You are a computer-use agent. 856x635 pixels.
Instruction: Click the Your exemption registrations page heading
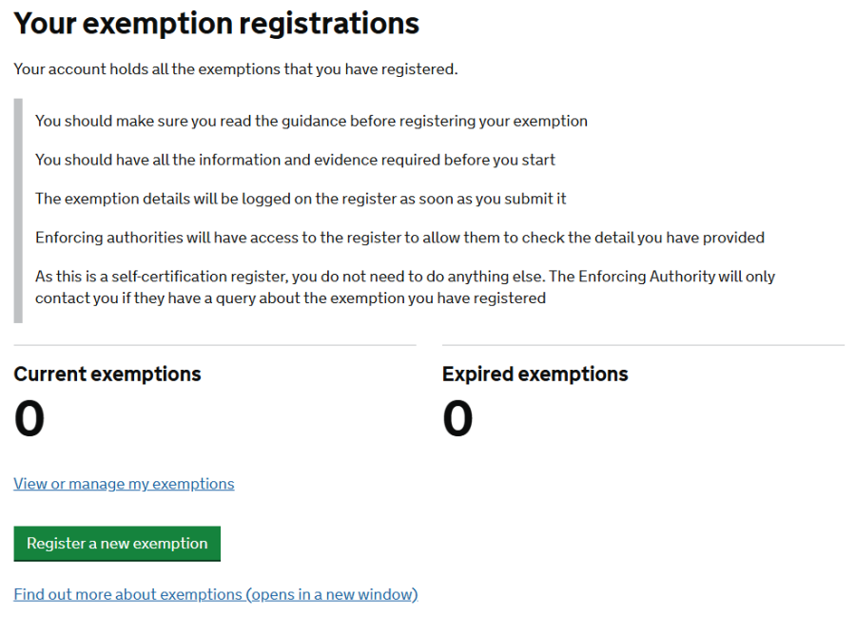[x=216, y=24]
